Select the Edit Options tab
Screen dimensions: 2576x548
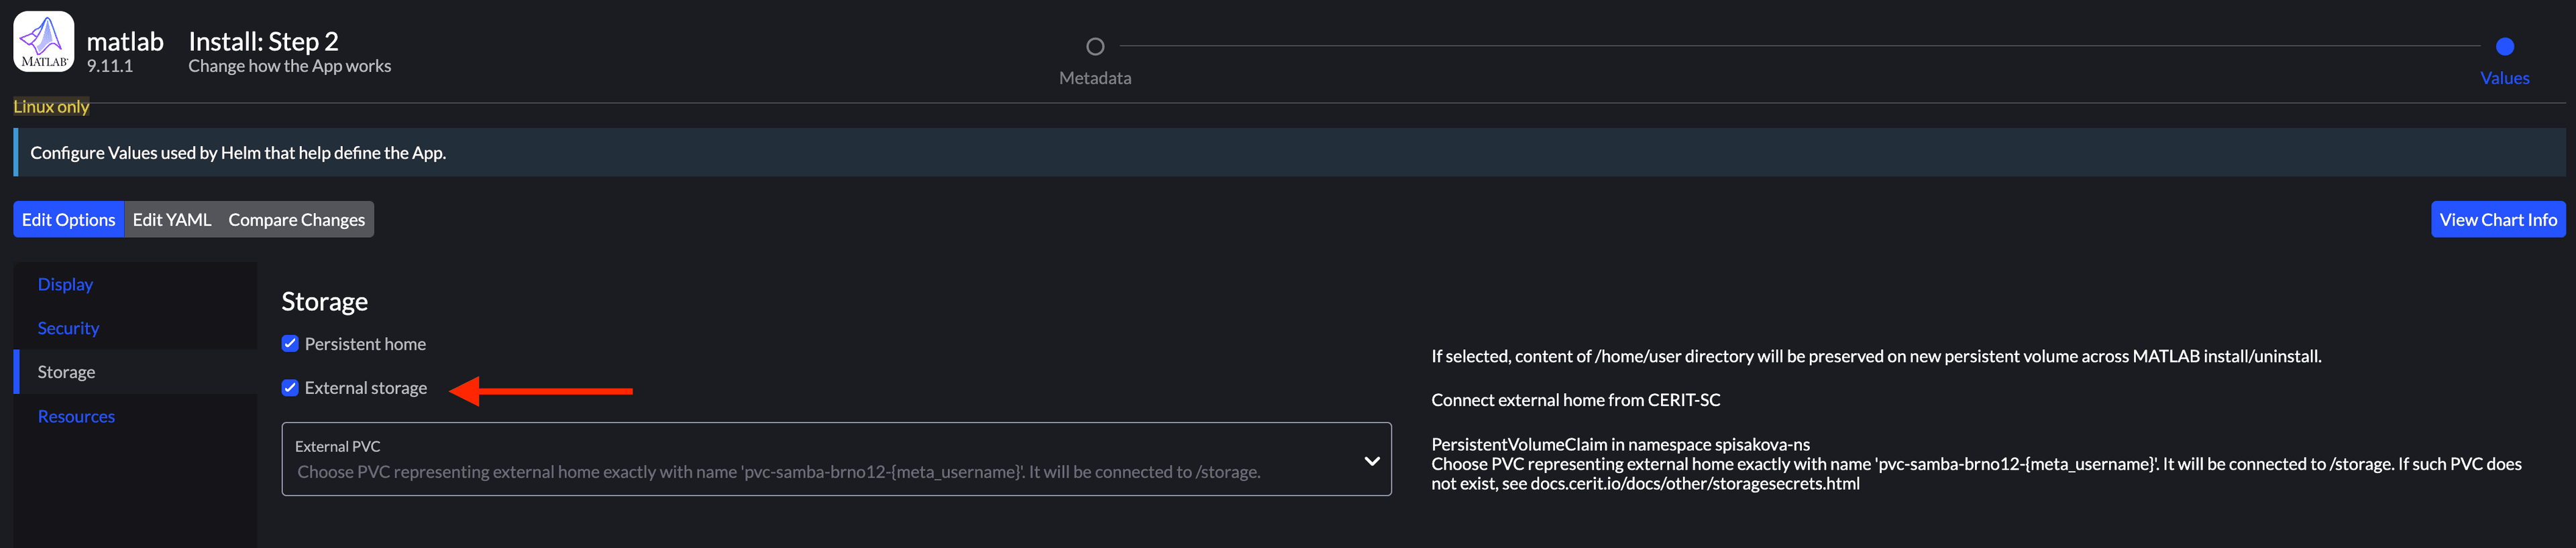tap(68, 220)
